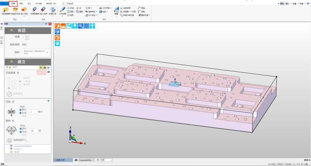Select 组件 radio under 相对于
311x166 pixels.
click(24, 85)
